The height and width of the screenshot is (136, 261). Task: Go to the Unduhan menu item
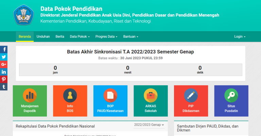coord(43,37)
